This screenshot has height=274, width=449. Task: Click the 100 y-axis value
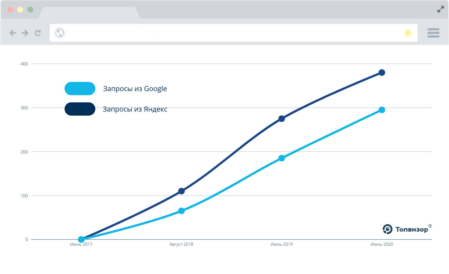tap(24, 196)
